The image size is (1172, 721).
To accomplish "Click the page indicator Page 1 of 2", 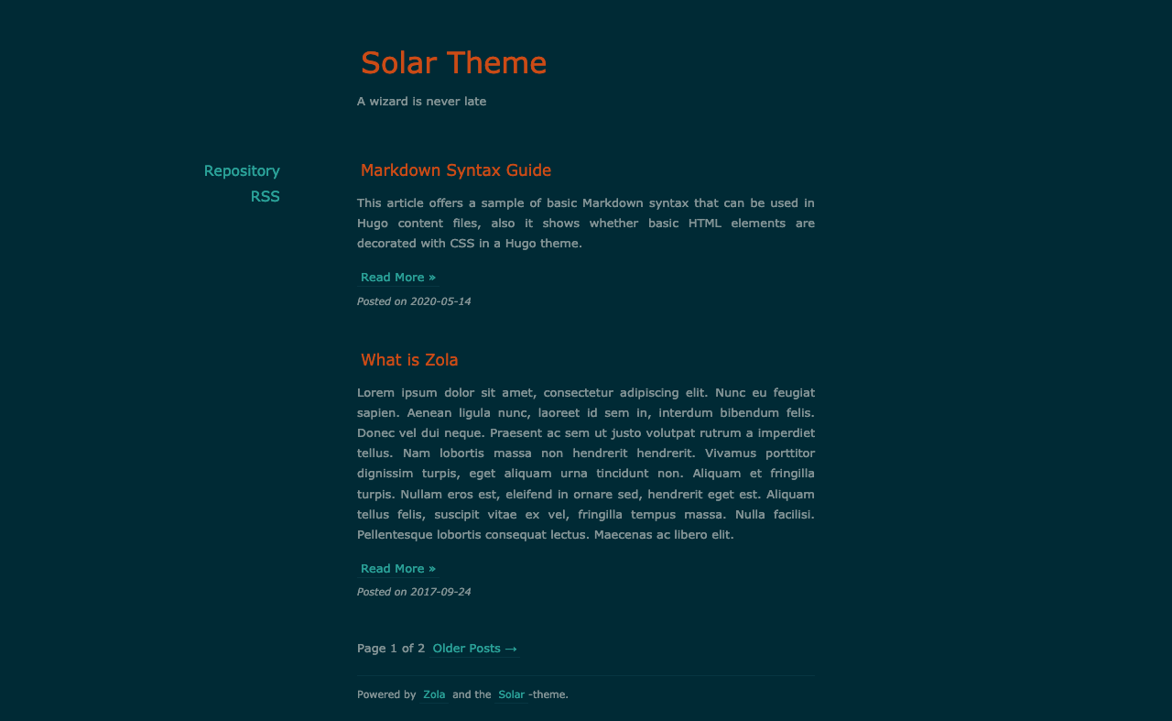I will [x=390, y=647].
